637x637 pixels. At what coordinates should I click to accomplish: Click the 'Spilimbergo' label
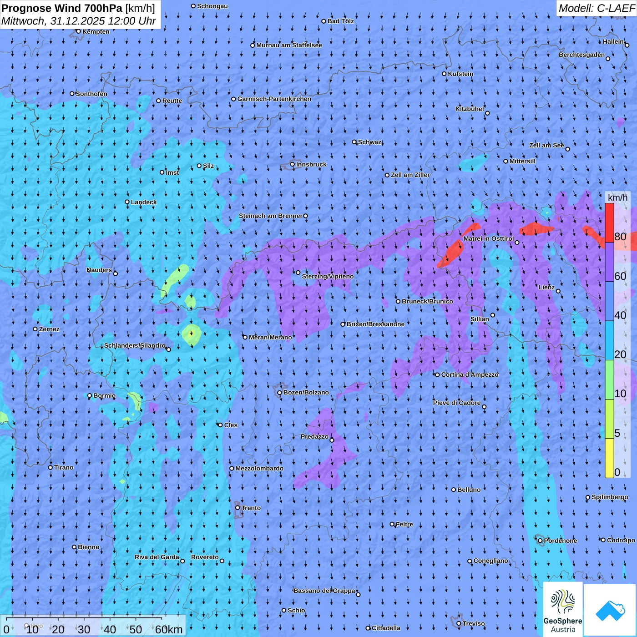[610, 497]
